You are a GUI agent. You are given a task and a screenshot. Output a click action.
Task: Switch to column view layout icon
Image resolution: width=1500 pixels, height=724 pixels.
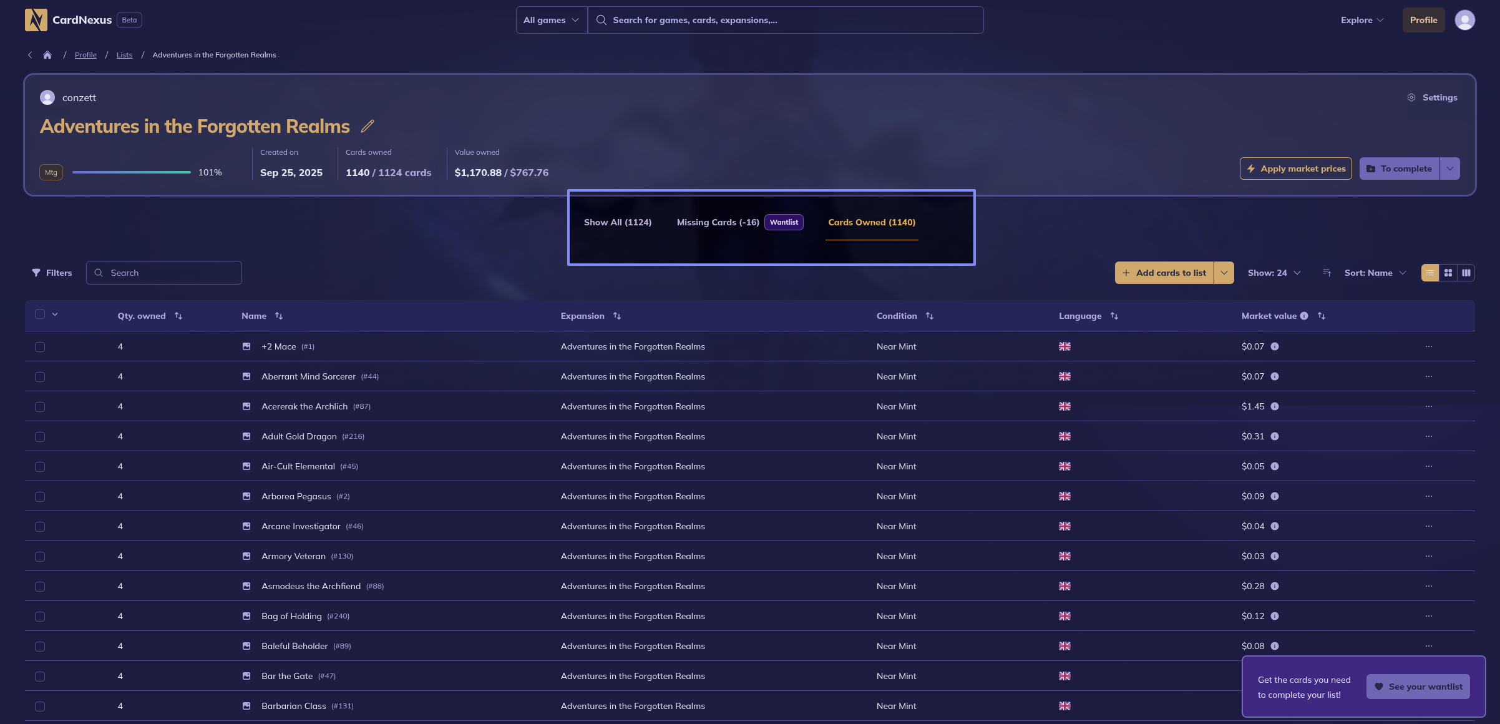[x=1466, y=273]
